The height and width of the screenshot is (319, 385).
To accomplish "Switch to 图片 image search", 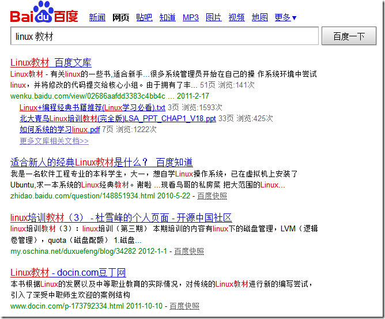I will (214, 17).
